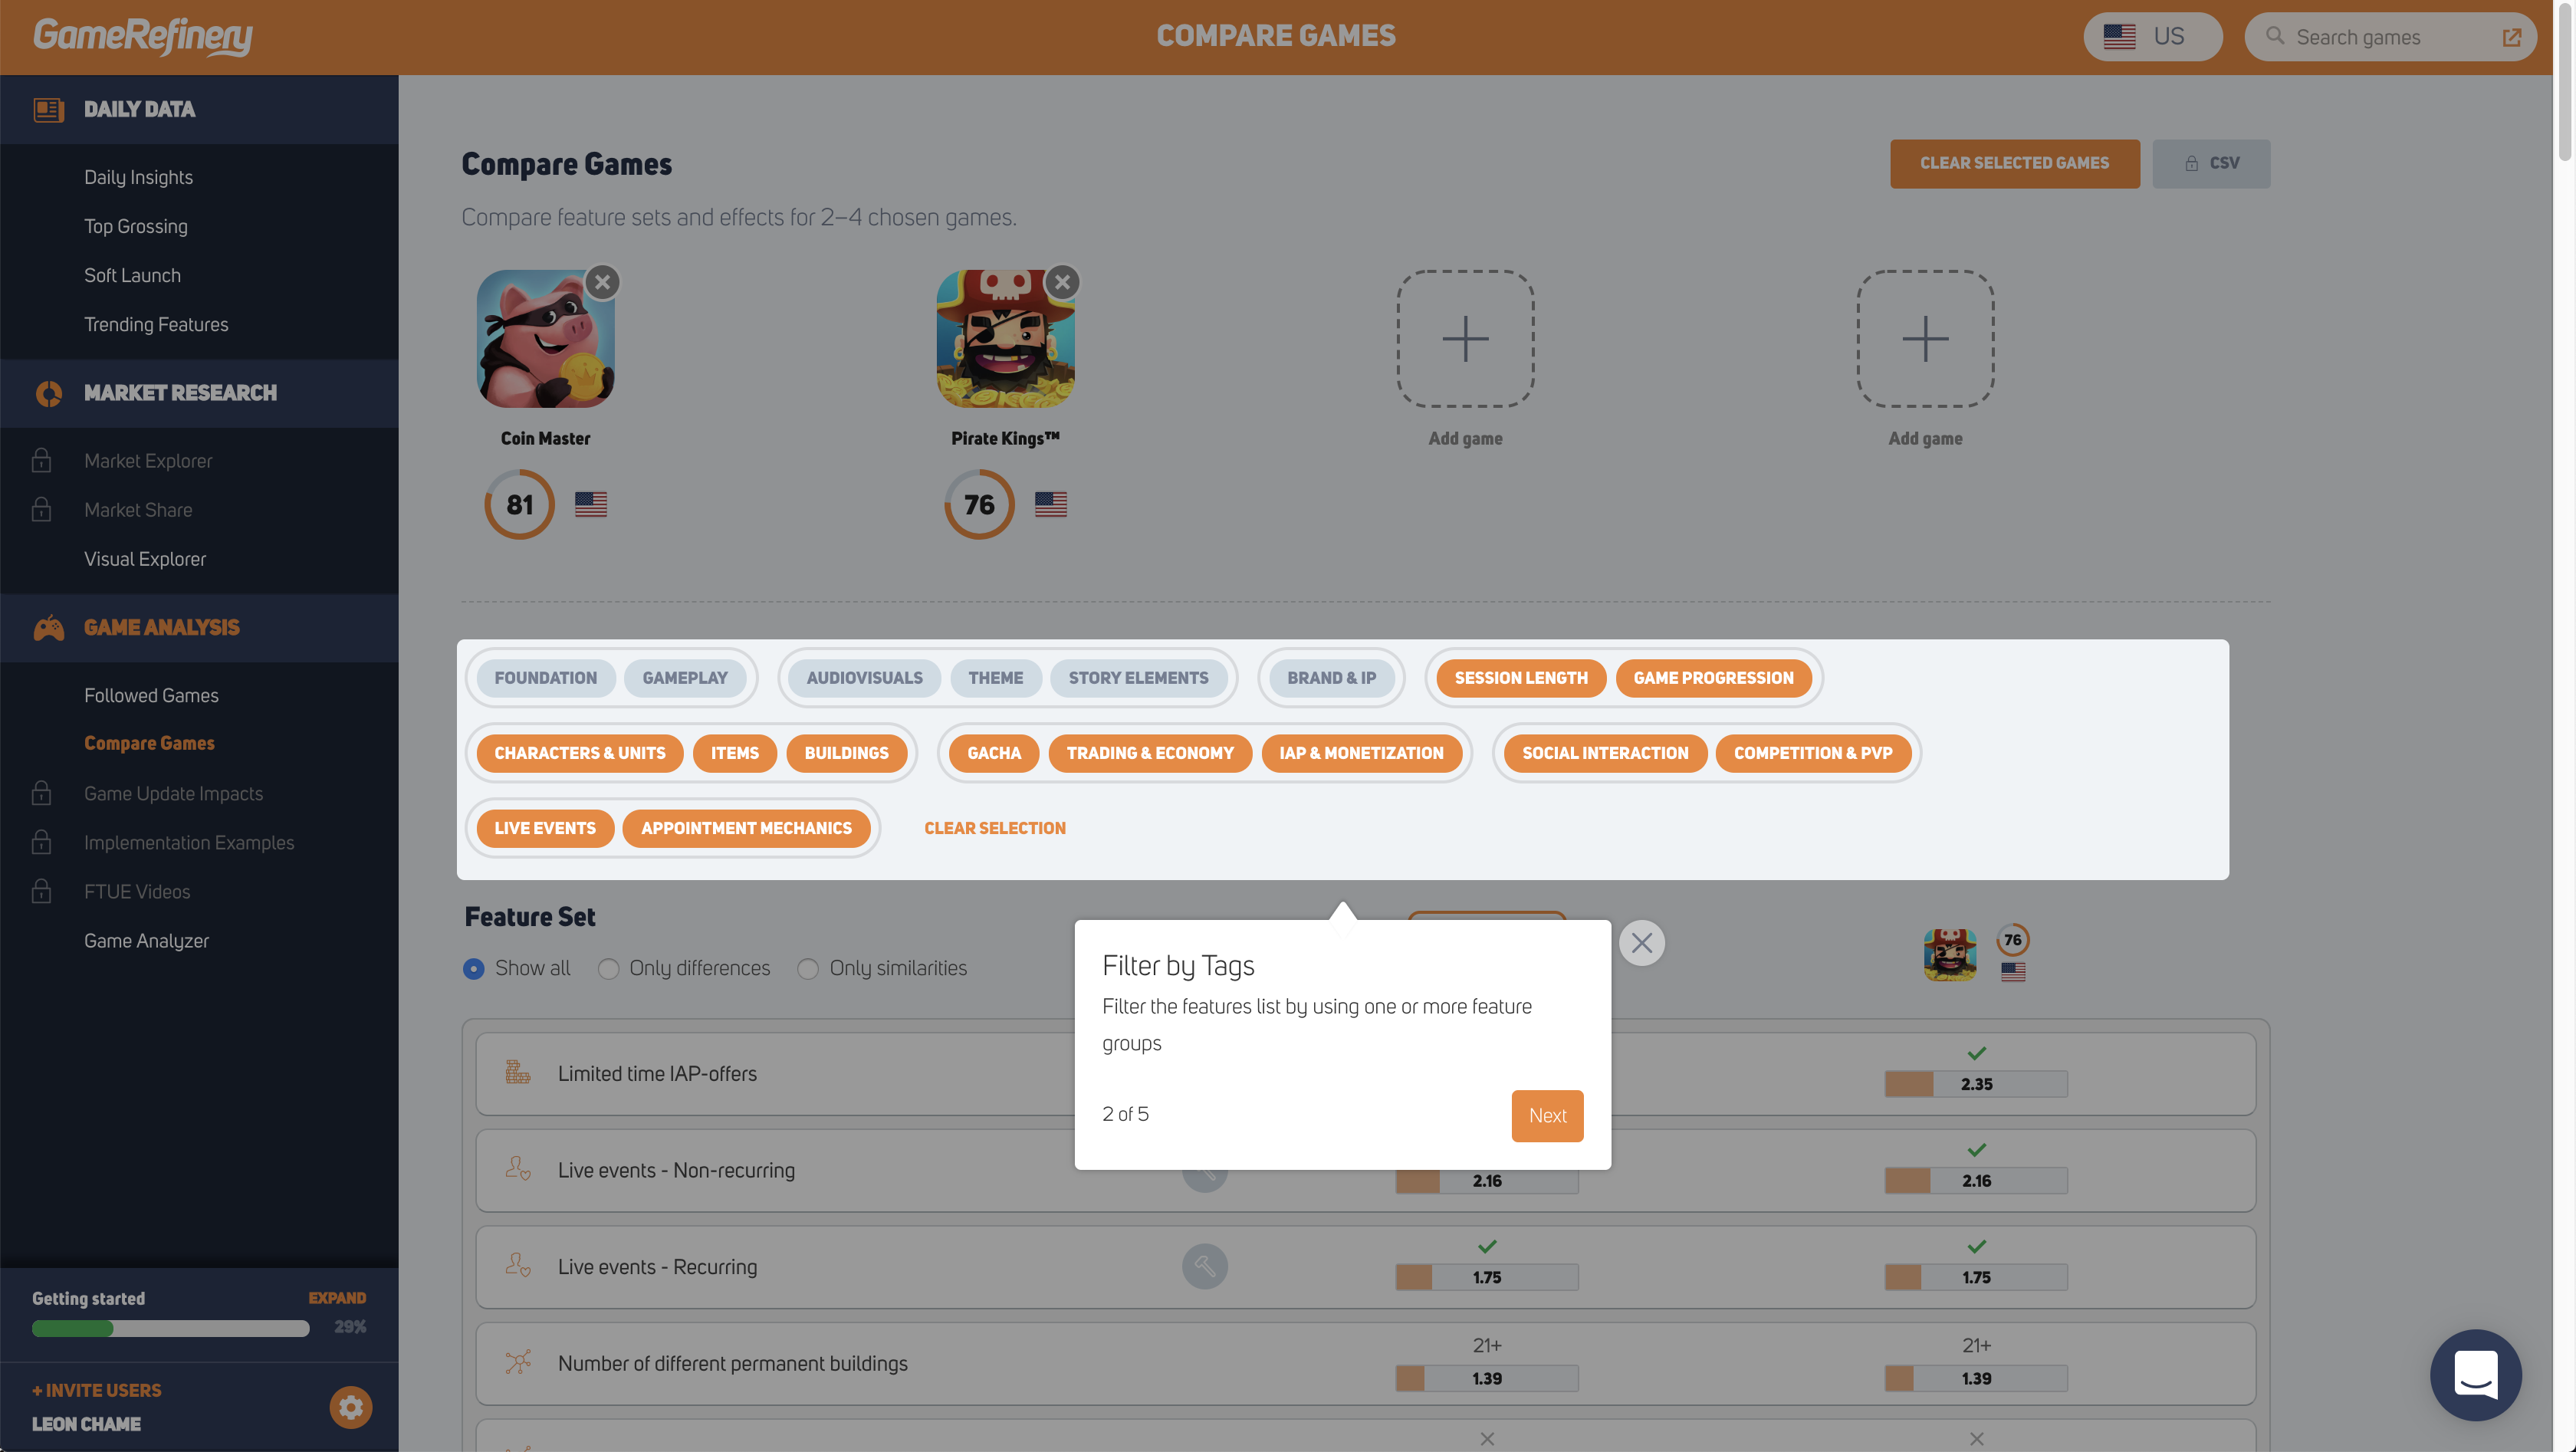
Task: Click the Daily Data newspaper icon
Action: tap(48, 109)
